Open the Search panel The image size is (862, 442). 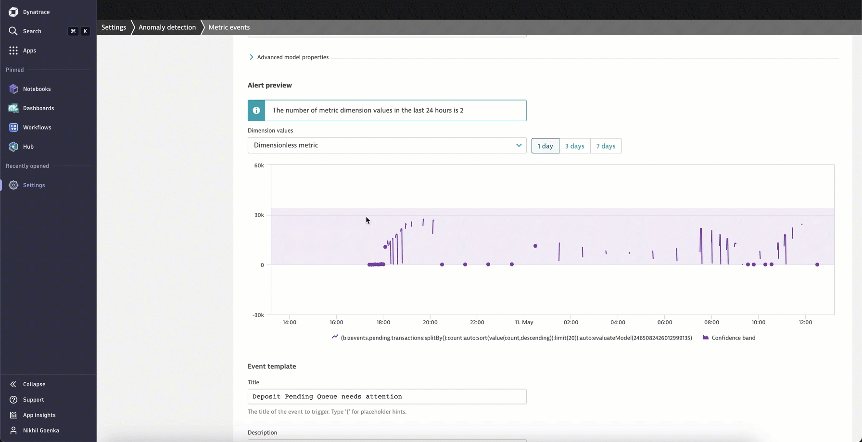[x=32, y=31]
